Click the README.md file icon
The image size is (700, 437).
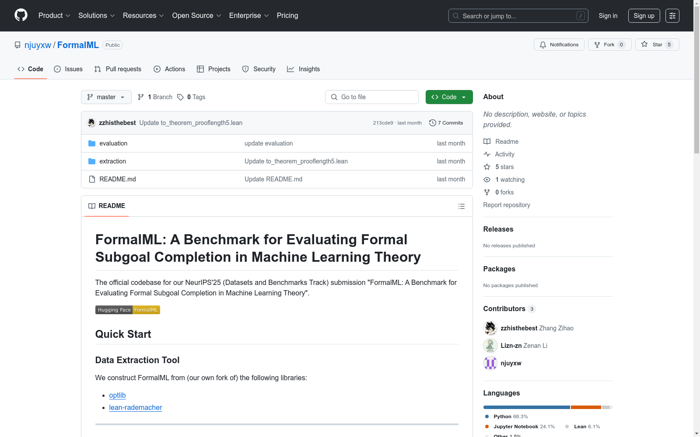point(92,179)
